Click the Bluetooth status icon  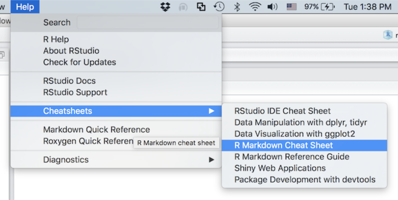(x=237, y=7)
